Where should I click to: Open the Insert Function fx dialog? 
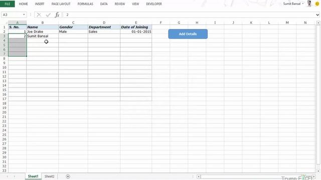[57, 14]
